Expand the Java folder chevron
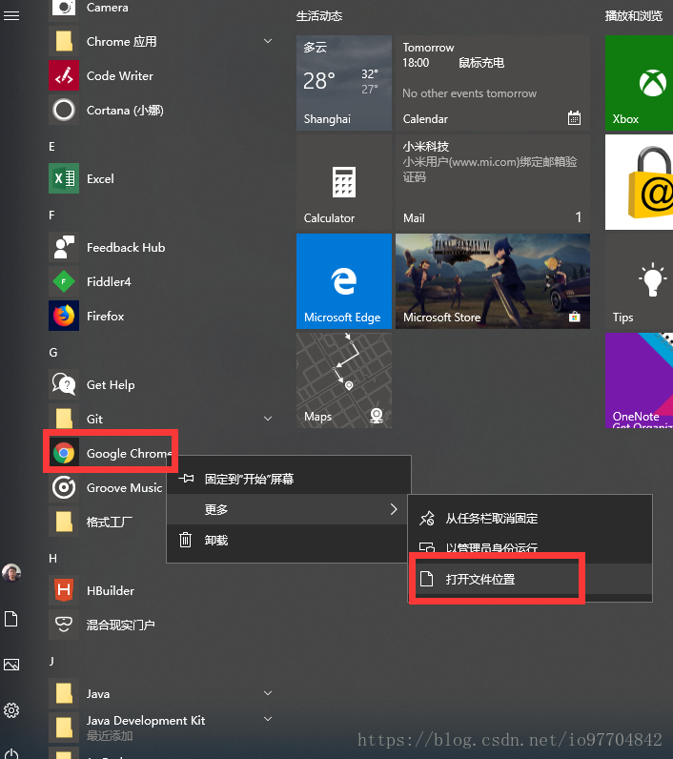This screenshot has width=673, height=759. click(268, 693)
